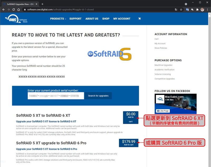The height and width of the screenshot is (167, 211).
Task: Open the Cart link in Account Information
Action: 156,39
